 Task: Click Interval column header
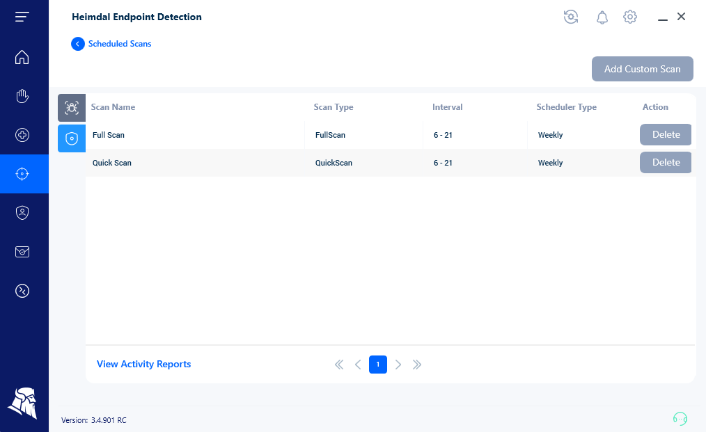(447, 107)
